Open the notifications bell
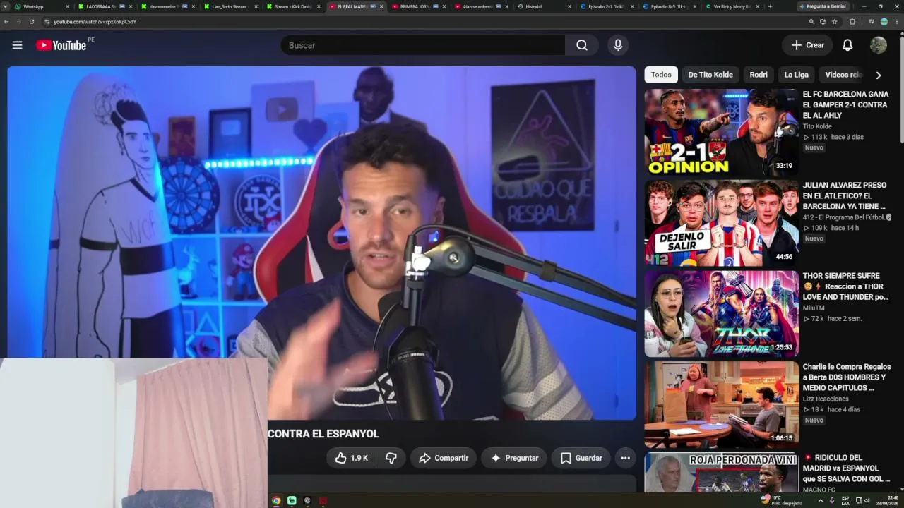 pos(847,45)
